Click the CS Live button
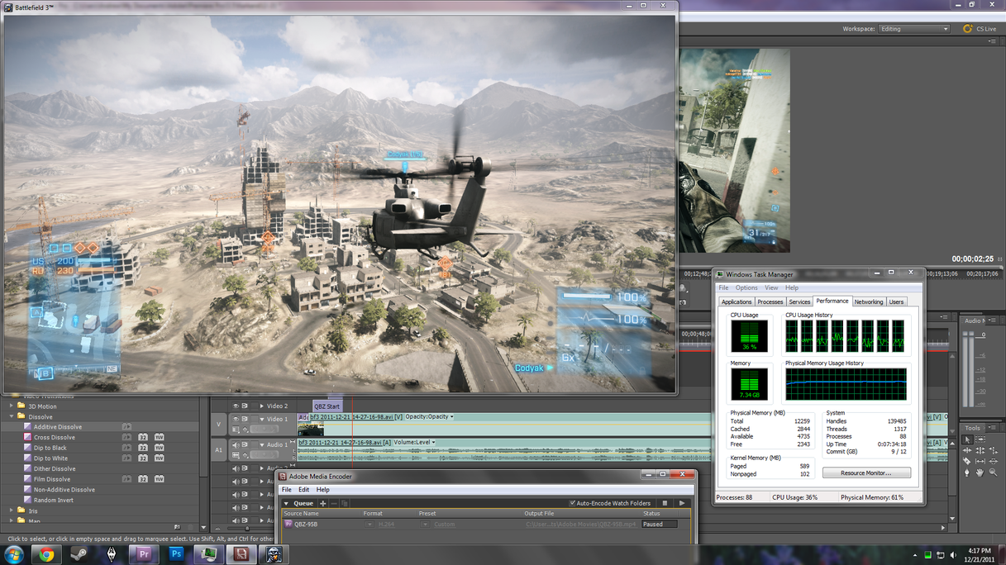Screen dimensions: 1006x565 [980, 29]
